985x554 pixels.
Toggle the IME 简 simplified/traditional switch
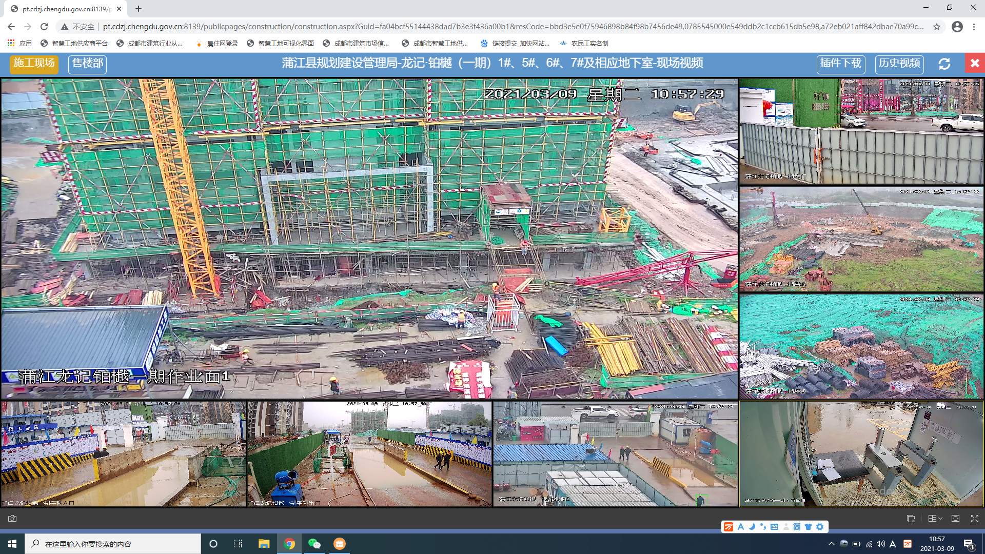click(x=797, y=527)
